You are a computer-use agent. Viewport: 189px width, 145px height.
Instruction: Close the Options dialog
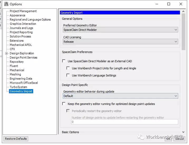click(181, 4)
